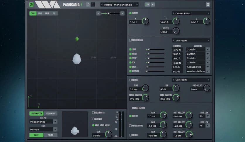Click the listener head in top view

point(77,59)
